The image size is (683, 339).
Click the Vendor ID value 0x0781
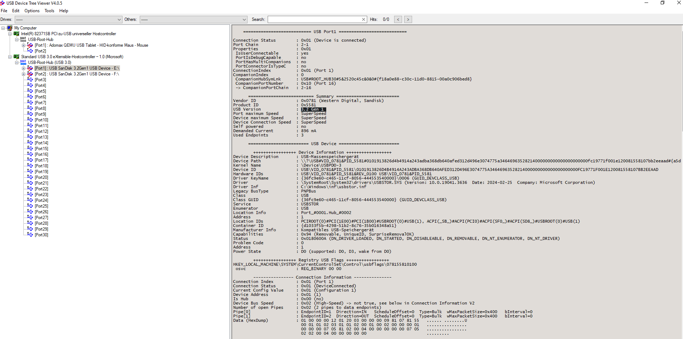click(x=309, y=101)
